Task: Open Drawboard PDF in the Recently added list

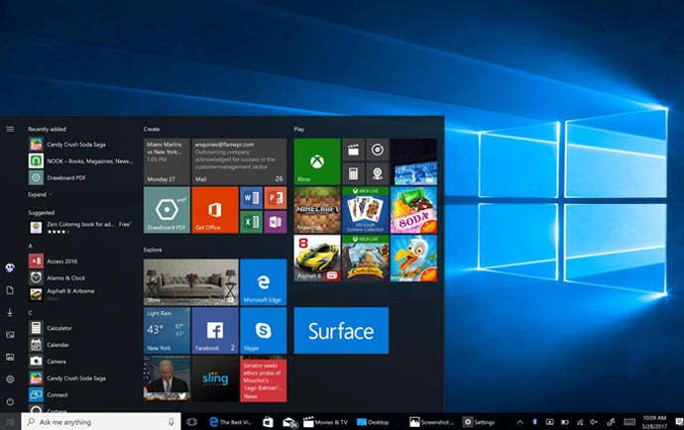Action: (81, 177)
